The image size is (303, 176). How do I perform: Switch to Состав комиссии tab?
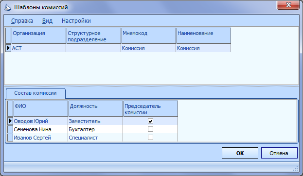(x=36, y=93)
